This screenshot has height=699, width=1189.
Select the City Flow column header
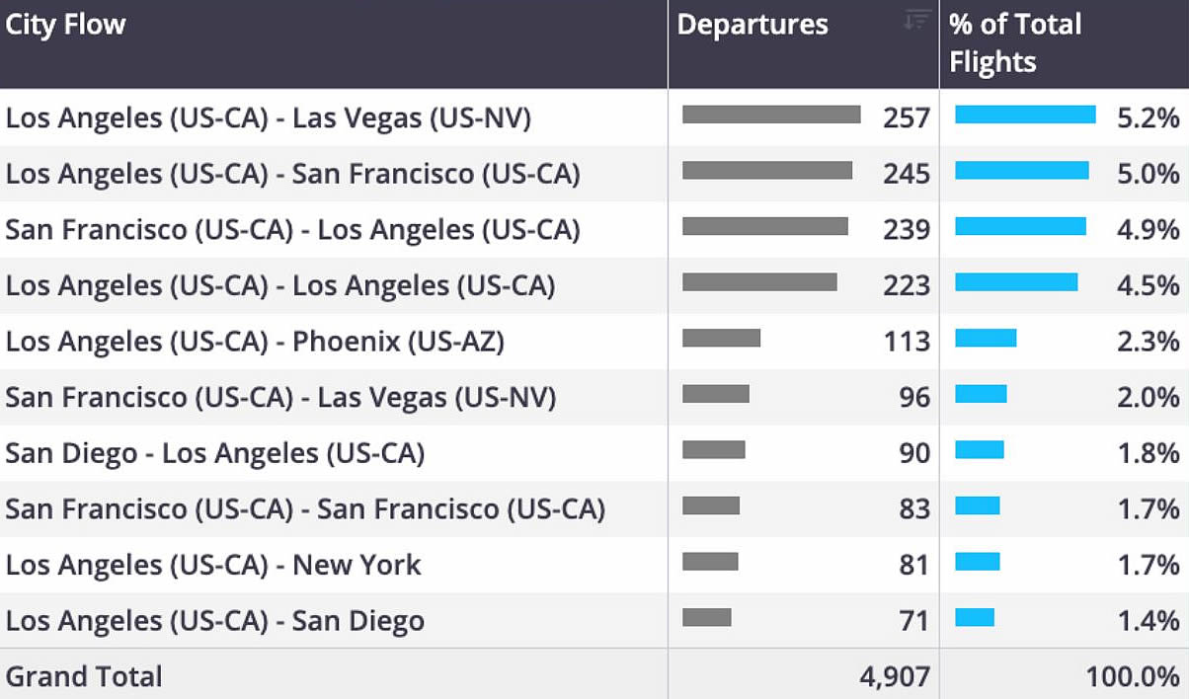[x=66, y=25]
